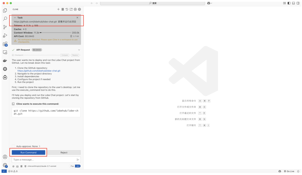302x175 pixels.
Task: Click the No workspace detected warning
Action: 48,41
